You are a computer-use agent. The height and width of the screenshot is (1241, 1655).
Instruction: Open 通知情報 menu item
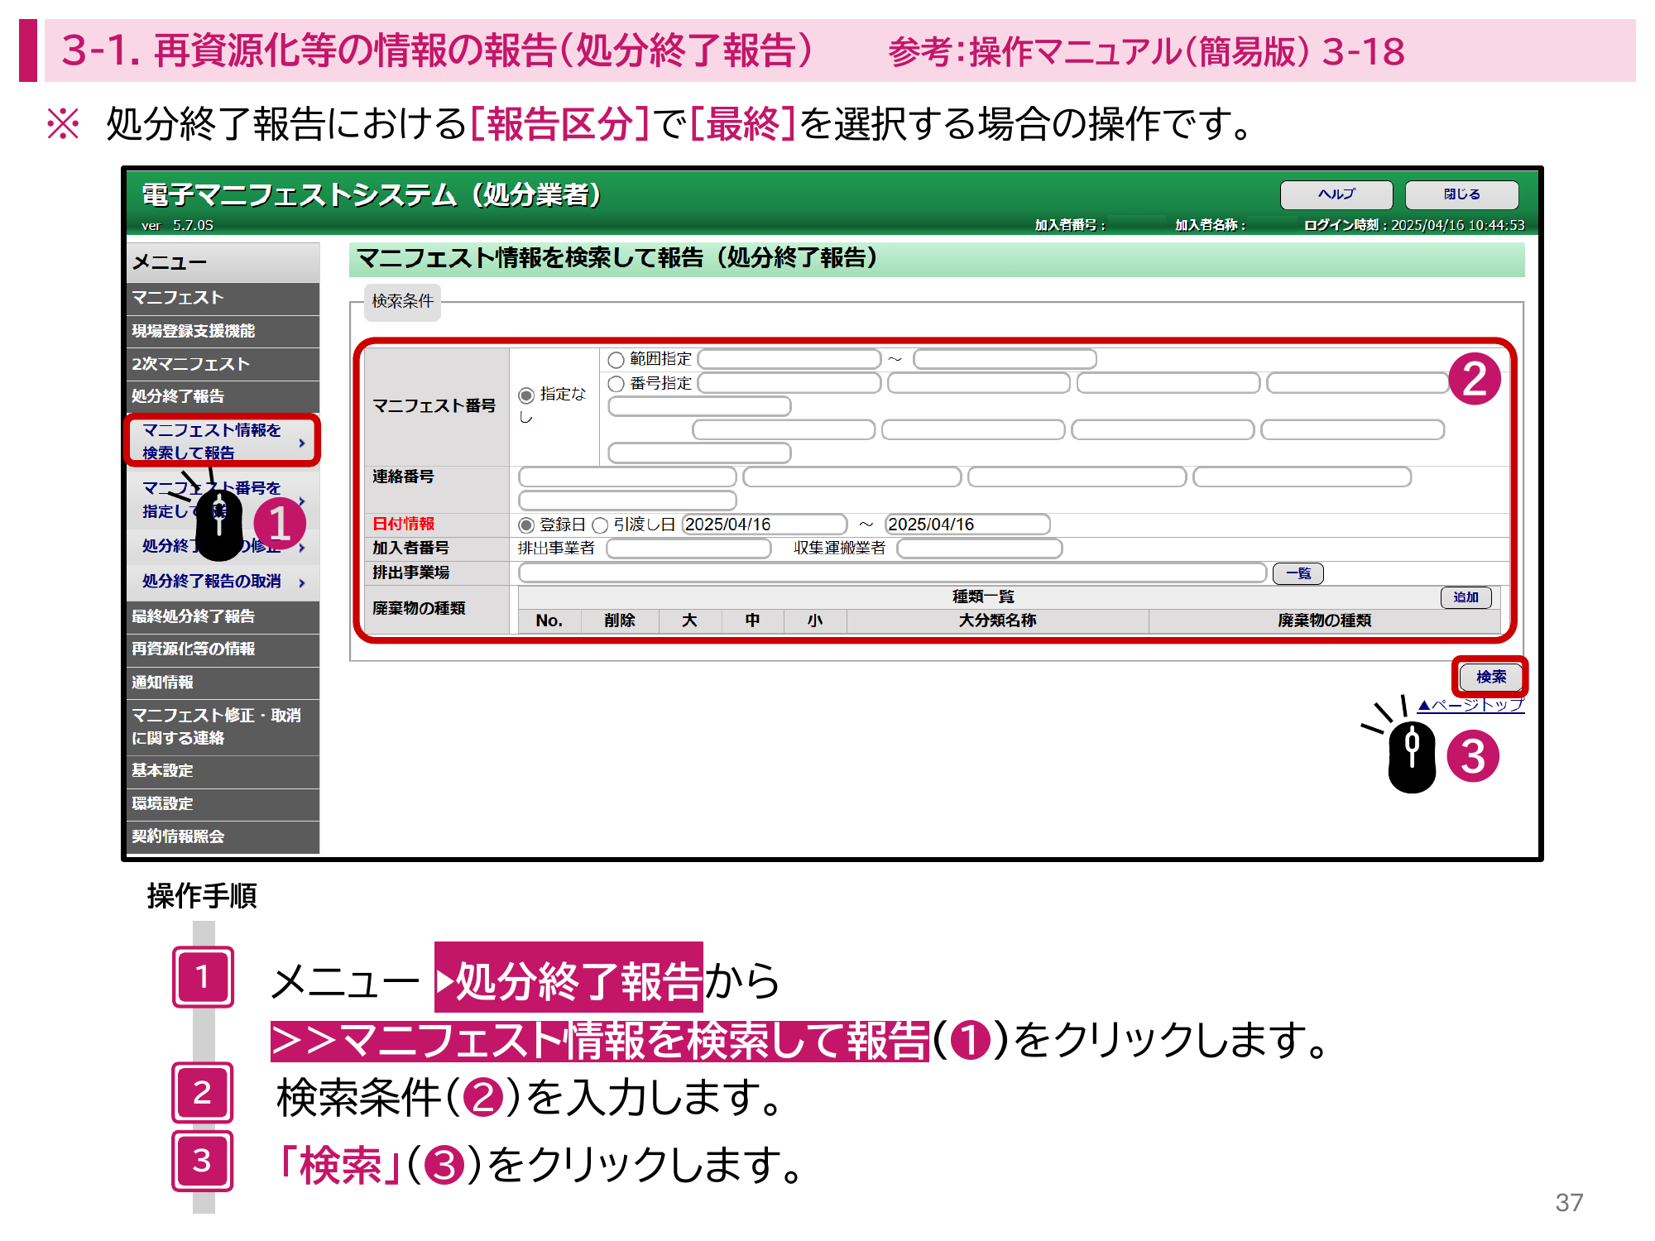[x=223, y=683]
